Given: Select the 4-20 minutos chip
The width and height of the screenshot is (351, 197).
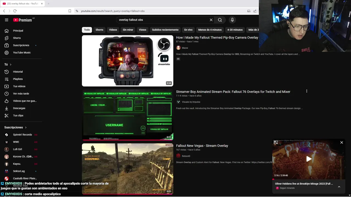Looking at the screenshot, I should point(235,30).
